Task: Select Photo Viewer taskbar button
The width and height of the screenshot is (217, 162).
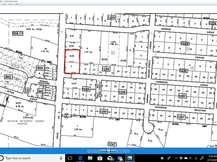Action: (130, 158)
